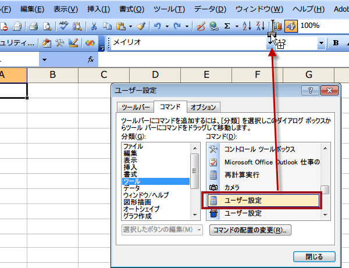Viewport: 349px width, 268px height.
Task: Open the データ(D) menu
Action: pos(210,9)
